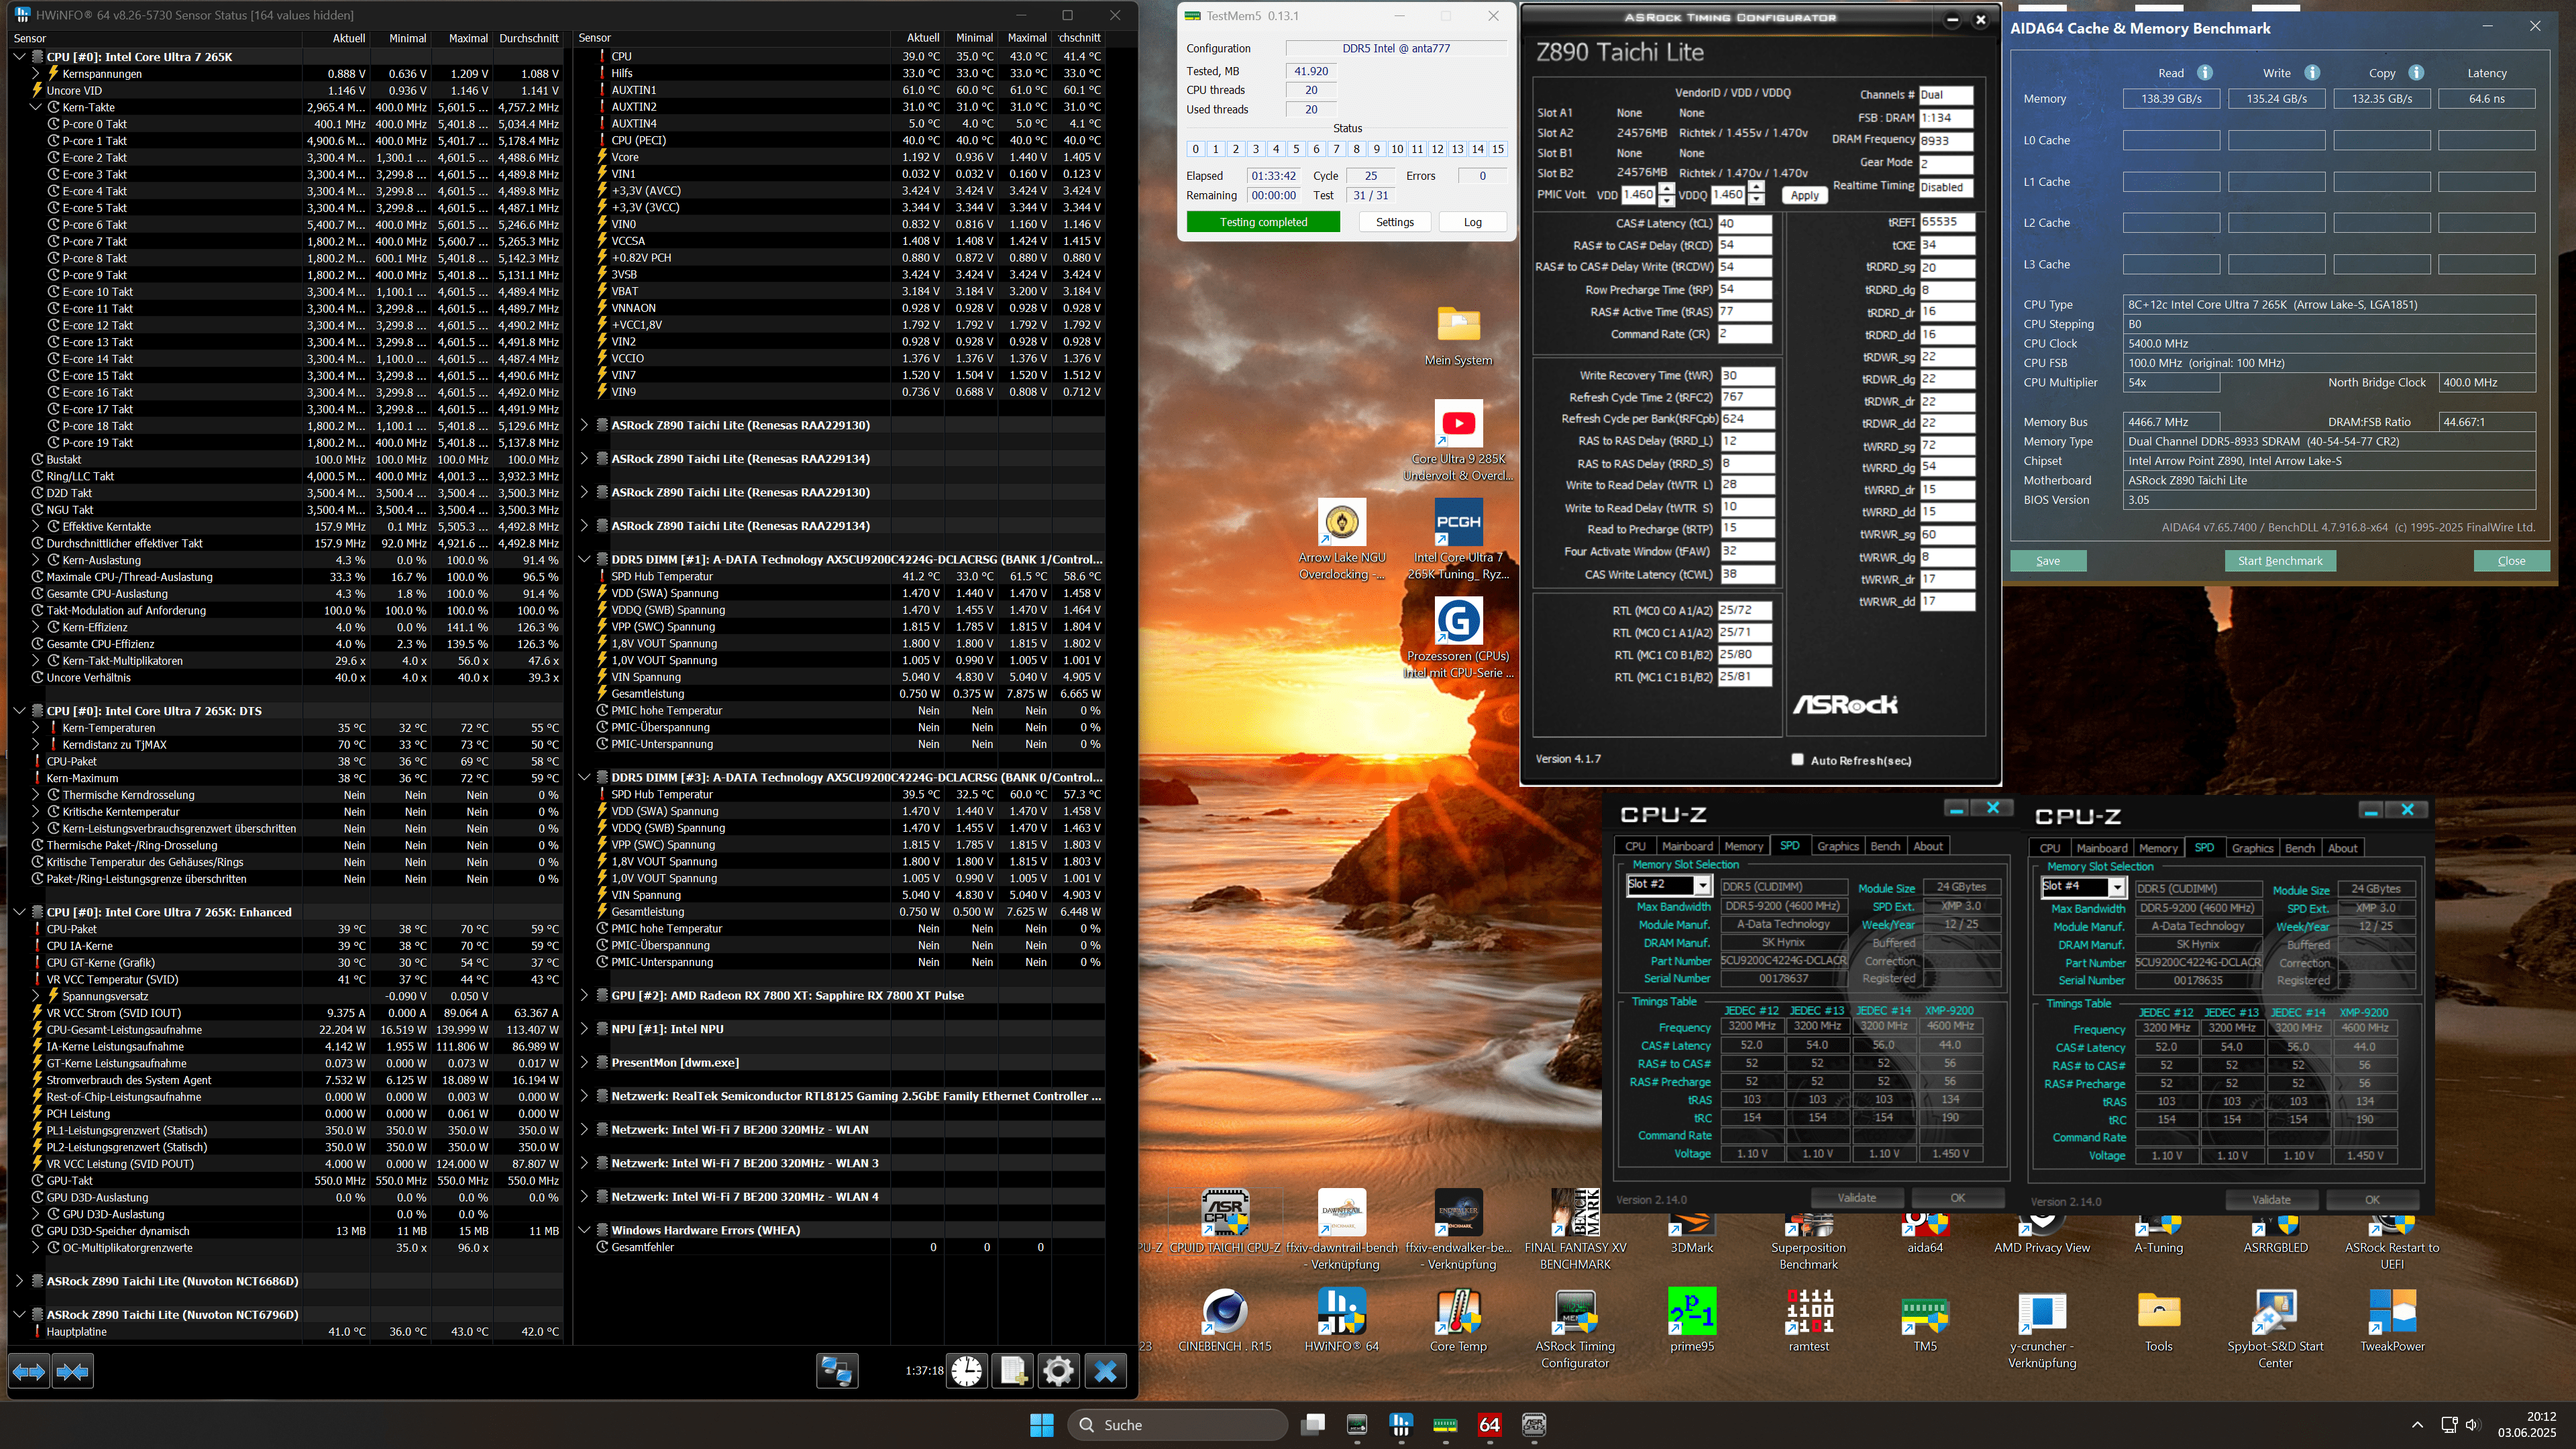This screenshot has width=2576, height=1449.
Task: Click the CAS# Latency (tCL) input field
Action: click(x=1744, y=224)
